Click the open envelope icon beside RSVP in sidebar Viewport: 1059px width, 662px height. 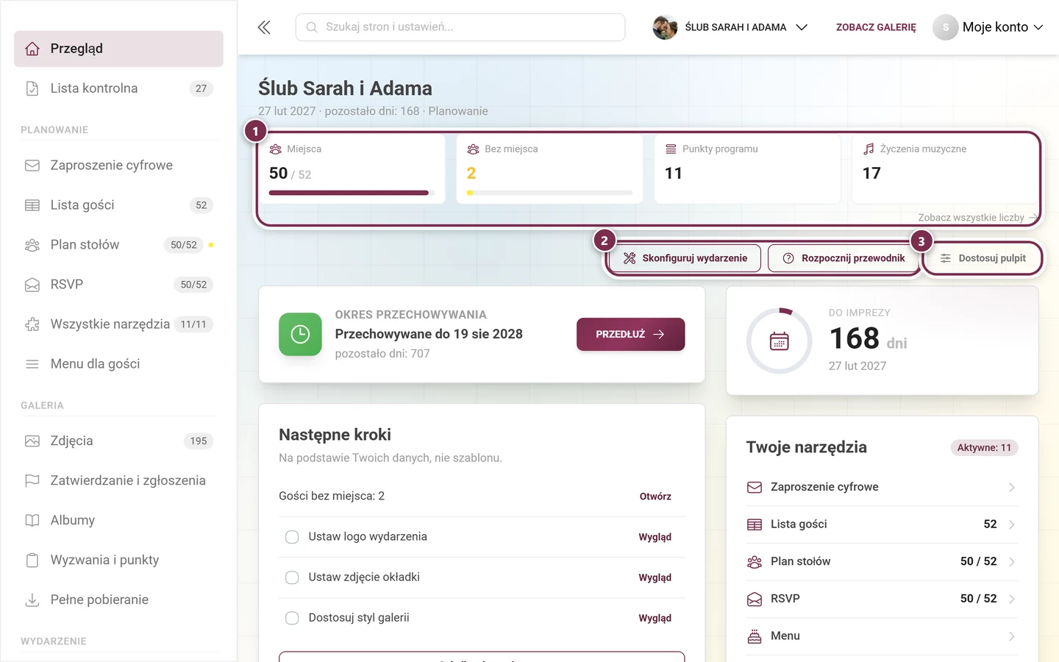point(32,285)
